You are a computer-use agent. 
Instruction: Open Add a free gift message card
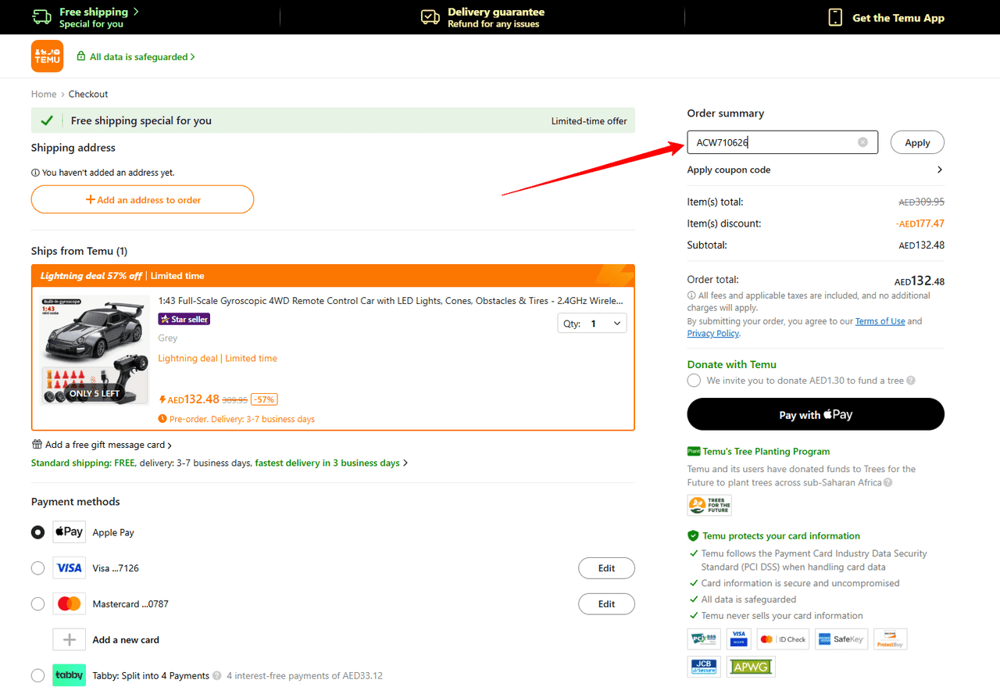coord(102,445)
